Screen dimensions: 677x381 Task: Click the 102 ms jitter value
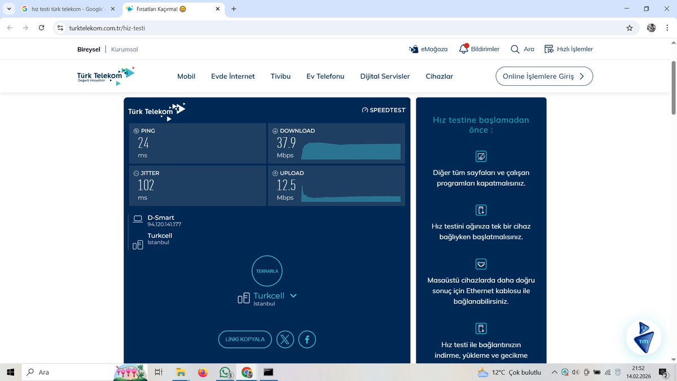pyautogui.click(x=146, y=185)
